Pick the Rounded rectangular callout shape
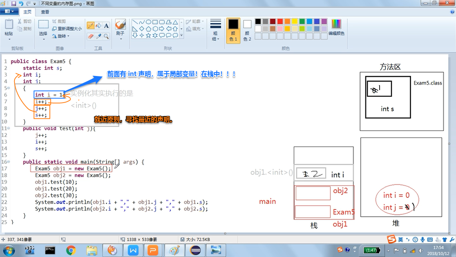The height and width of the screenshot is (257, 456). click(x=162, y=36)
